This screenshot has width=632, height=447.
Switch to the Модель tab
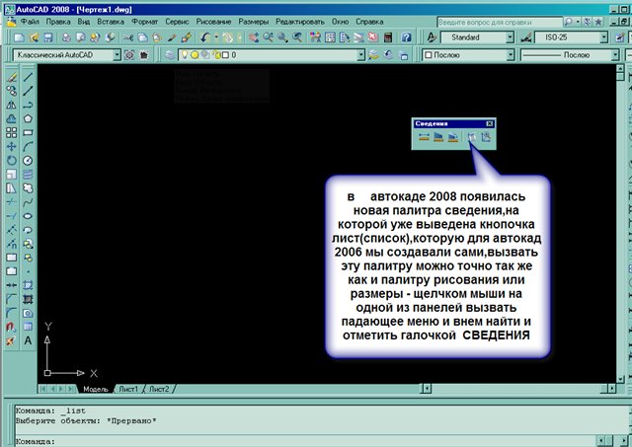click(x=96, y=389)
